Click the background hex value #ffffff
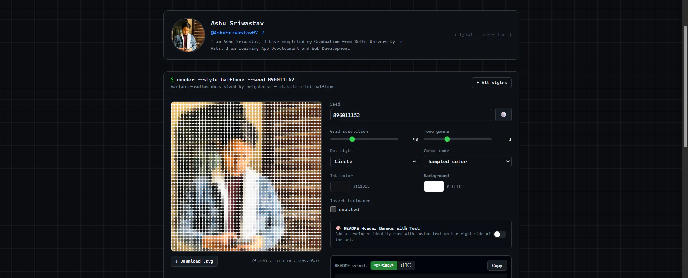The height and width of the screenshot is (278, 688). [455, 186]
